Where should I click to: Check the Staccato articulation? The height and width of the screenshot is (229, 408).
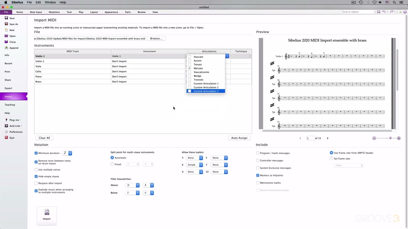pyautogui.click(x=190, y=57)
